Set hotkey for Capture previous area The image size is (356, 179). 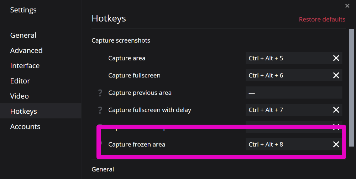294,93
